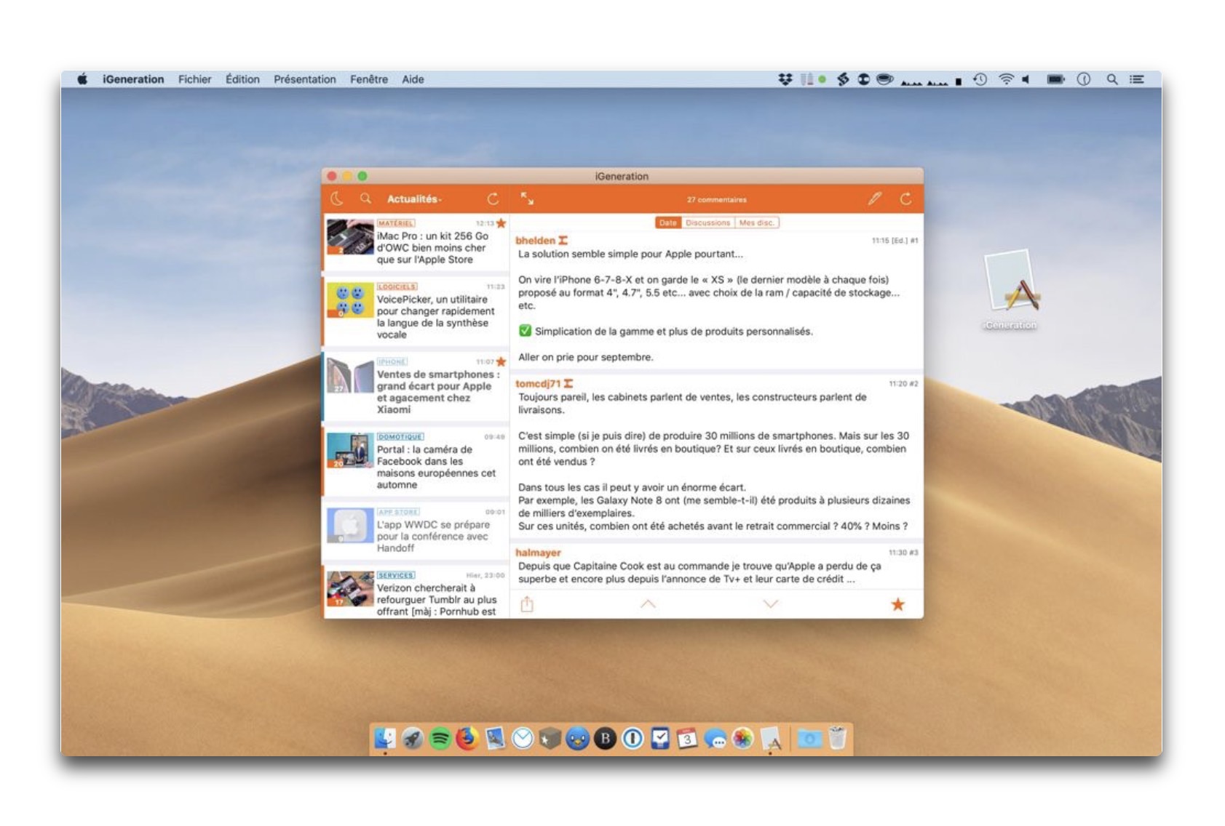Click the badge icon next to bhelden

pos(563,241)
